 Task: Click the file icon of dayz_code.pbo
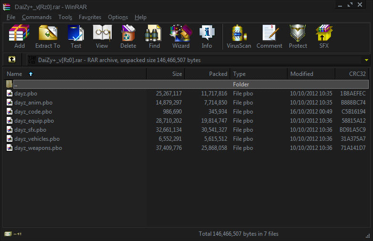pos(10,111)
